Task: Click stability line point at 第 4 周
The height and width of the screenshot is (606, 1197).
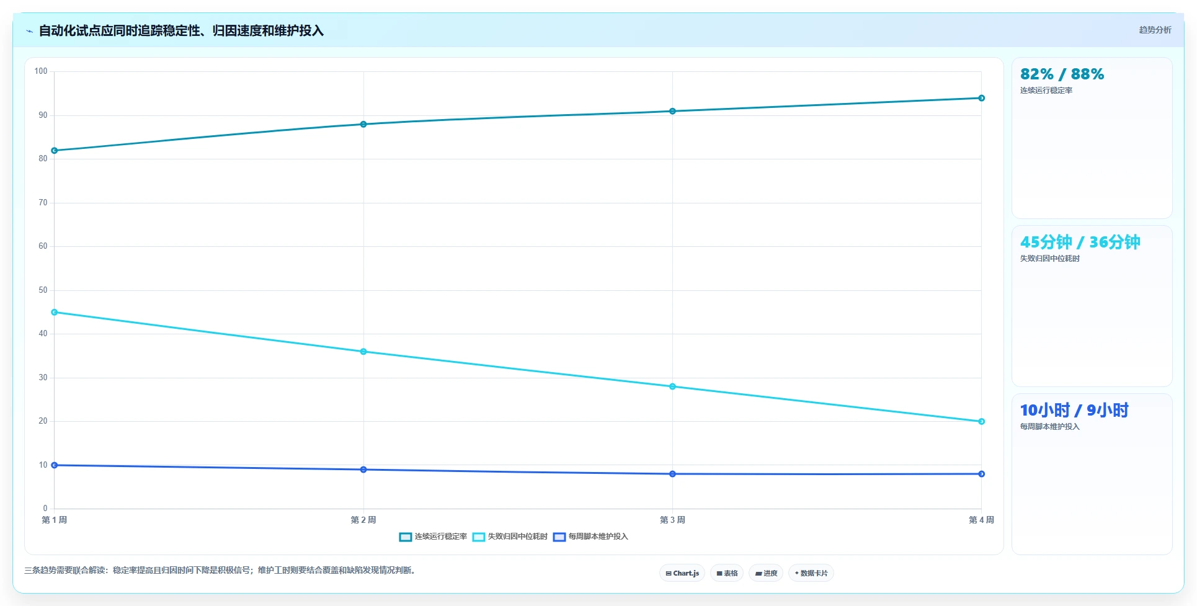Action: coord(981,98)
